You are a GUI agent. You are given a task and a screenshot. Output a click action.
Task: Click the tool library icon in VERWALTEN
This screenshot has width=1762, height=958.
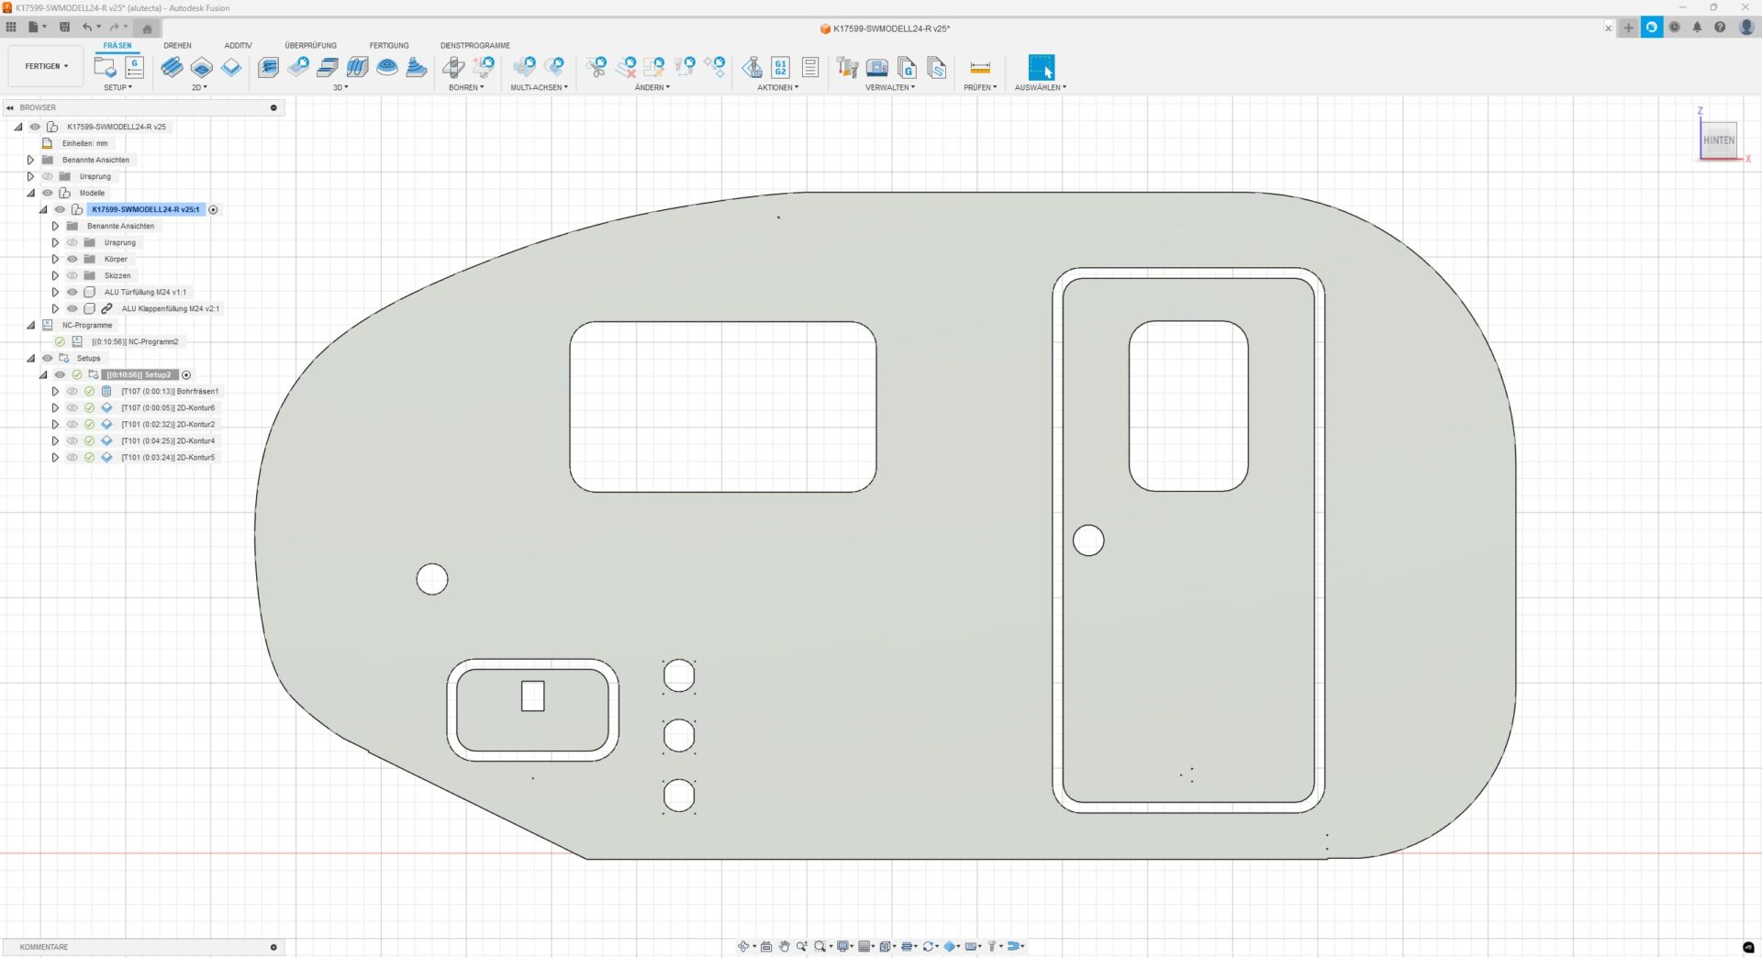[x=847, y=67]
